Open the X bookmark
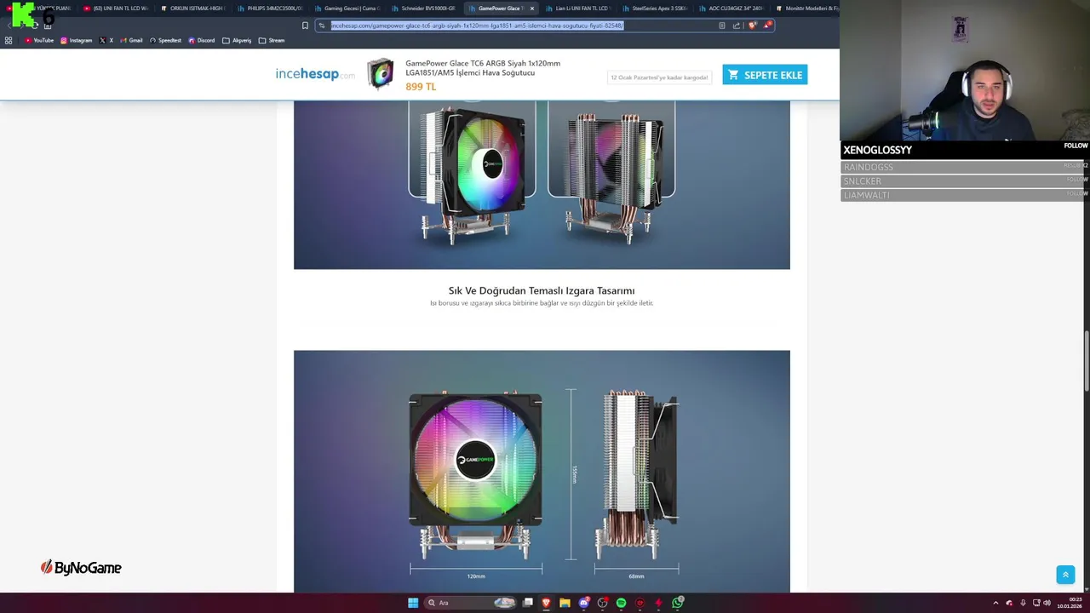The image size is (1090, 613). tap(106, 40)
